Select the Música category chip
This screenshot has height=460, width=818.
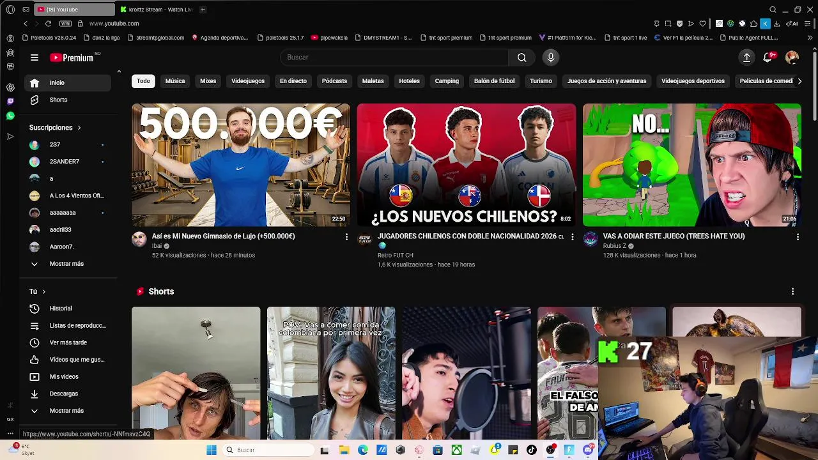[175, 81]
